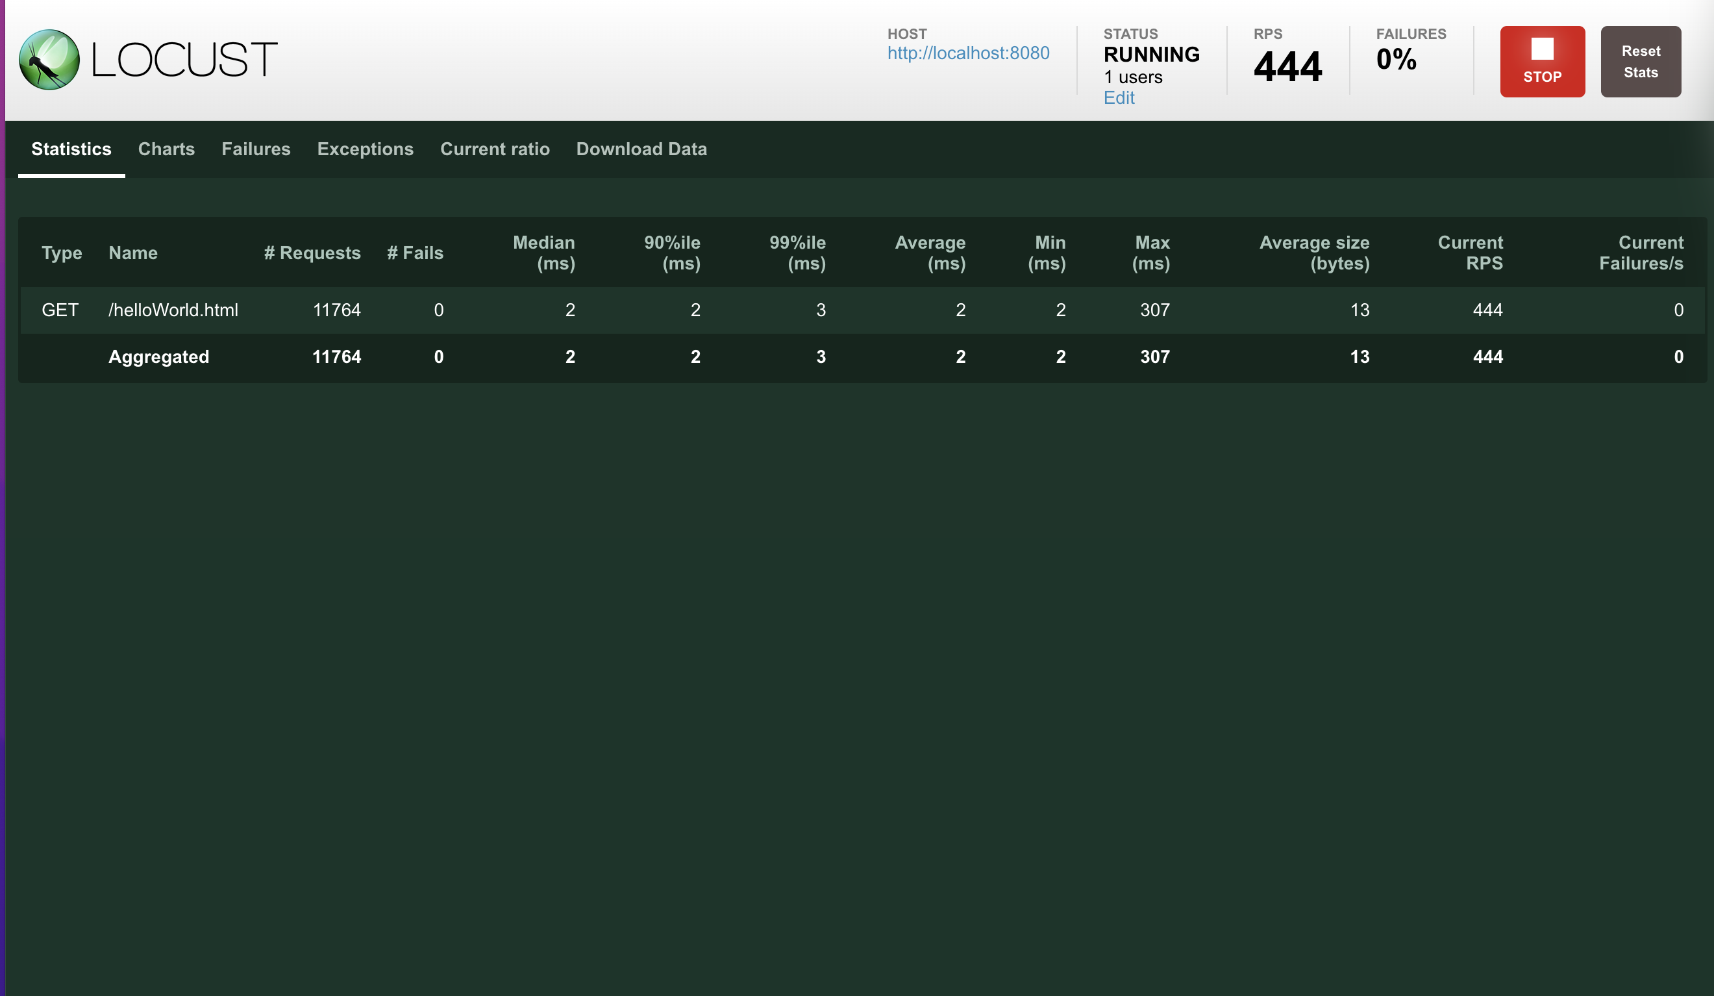Click the Locust grasshopper logo icon
The width and height of the screenshot is (1714, 996).
(x=49, y=60)
